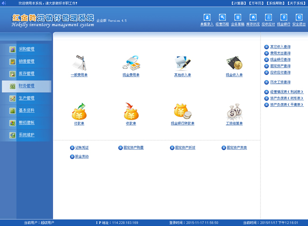The height and width of the screenshot is (226, 308).
Task: Click the 库存状况 home icon in toolbar
Action: (253, 18)
